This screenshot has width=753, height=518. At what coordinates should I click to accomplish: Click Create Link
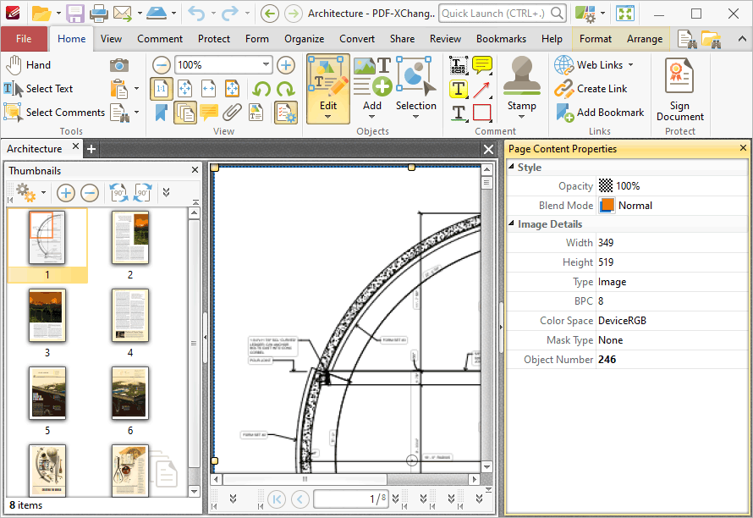coord(591,88)
